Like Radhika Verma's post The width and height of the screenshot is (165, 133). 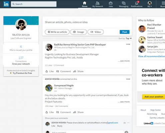50,71
